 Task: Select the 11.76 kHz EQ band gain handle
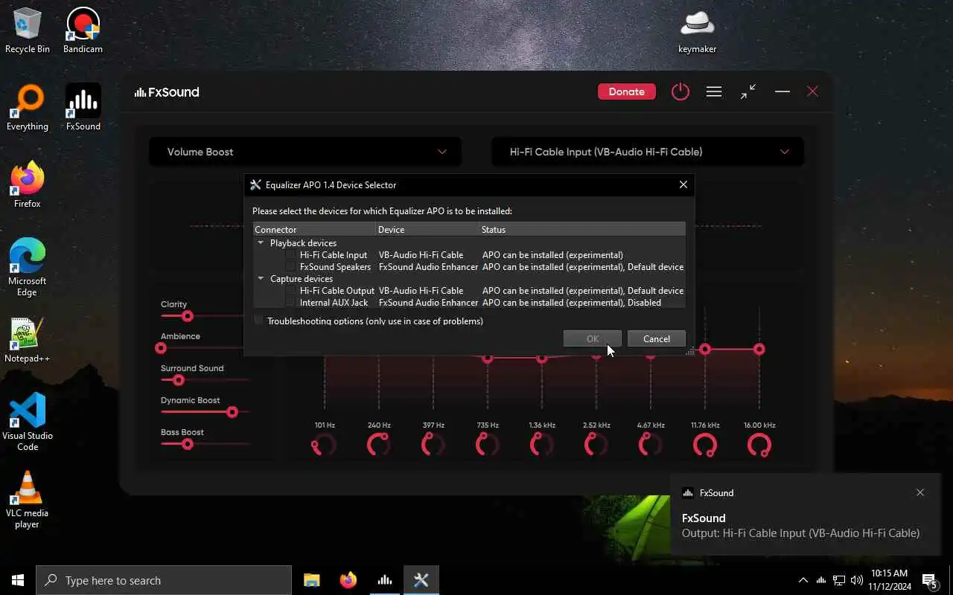point(705,349)
